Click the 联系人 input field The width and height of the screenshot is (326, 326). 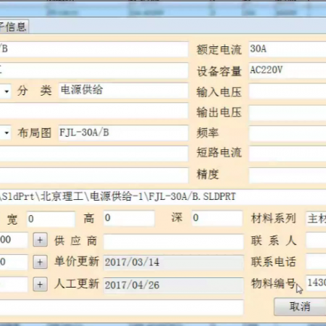[316, 241]
